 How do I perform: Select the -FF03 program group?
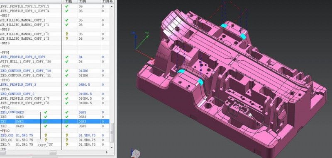(x=5, y=80)
